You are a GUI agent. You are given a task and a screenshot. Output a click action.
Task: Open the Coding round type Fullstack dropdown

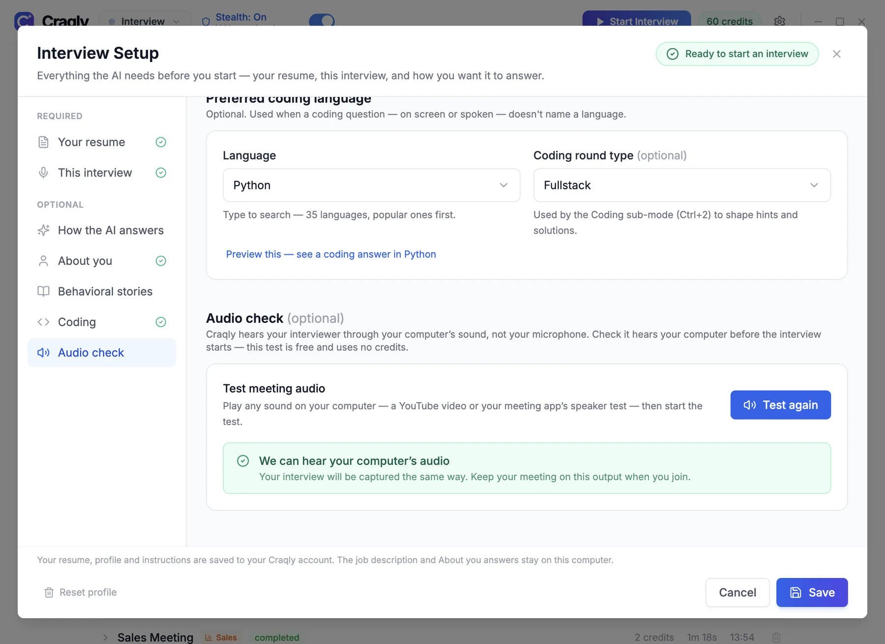click(682, 185)
